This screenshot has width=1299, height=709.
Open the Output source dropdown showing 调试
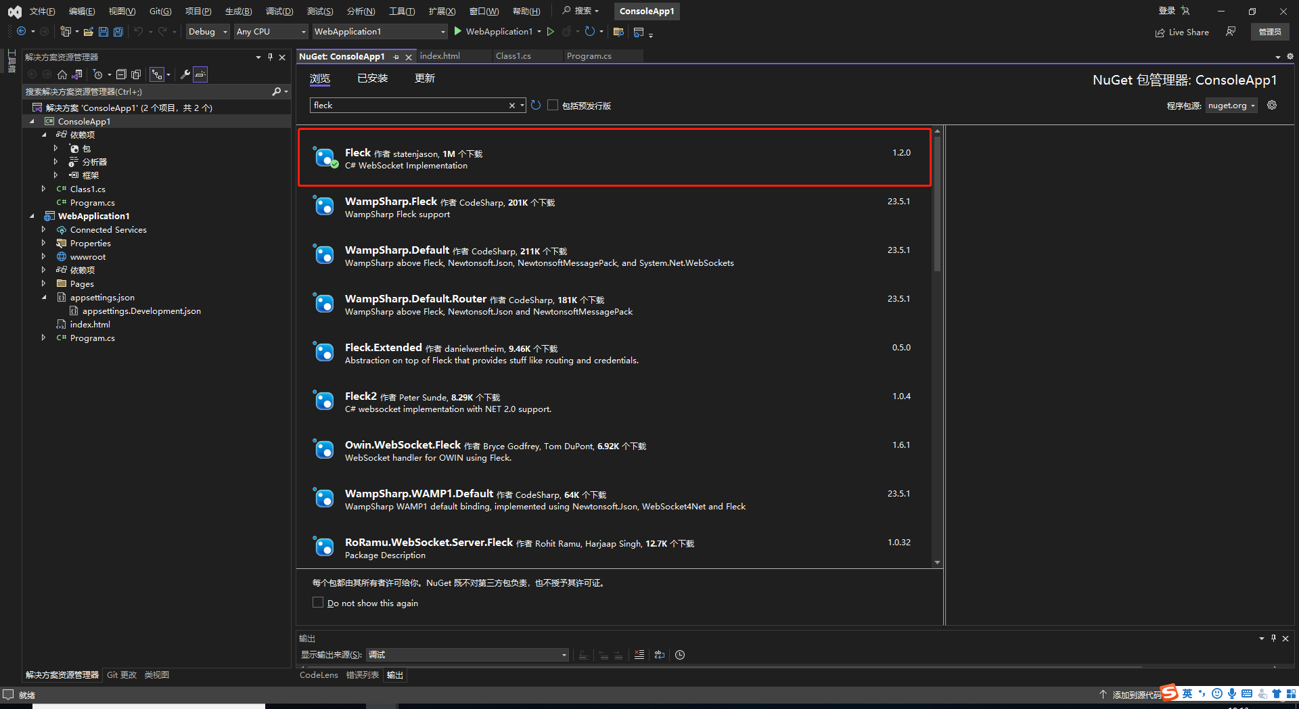pyautogui.click(x=468, y=655)
